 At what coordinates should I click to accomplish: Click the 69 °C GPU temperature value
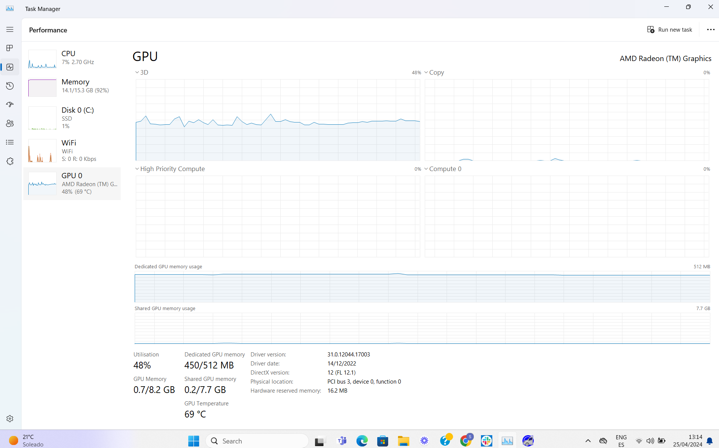click(x=195, y=414)
